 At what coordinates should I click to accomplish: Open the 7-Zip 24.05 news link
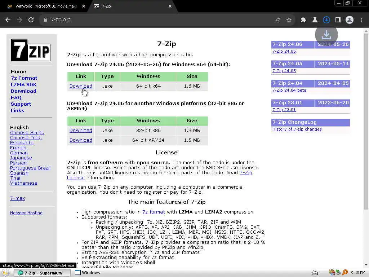(x=284, y=71)
